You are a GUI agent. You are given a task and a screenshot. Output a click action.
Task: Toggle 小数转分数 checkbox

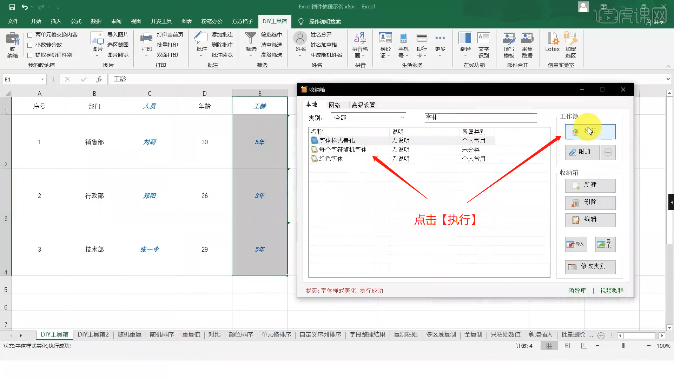[30, 45]
